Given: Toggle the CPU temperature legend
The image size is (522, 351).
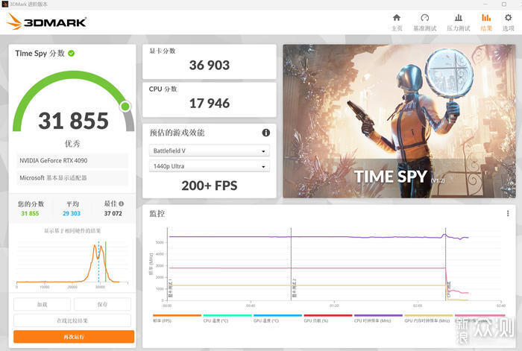Looking at the screenshot, I should click(x=227, y=318).
